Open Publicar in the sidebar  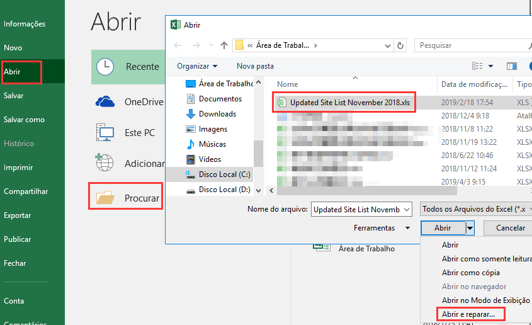[x=17, y=239]
